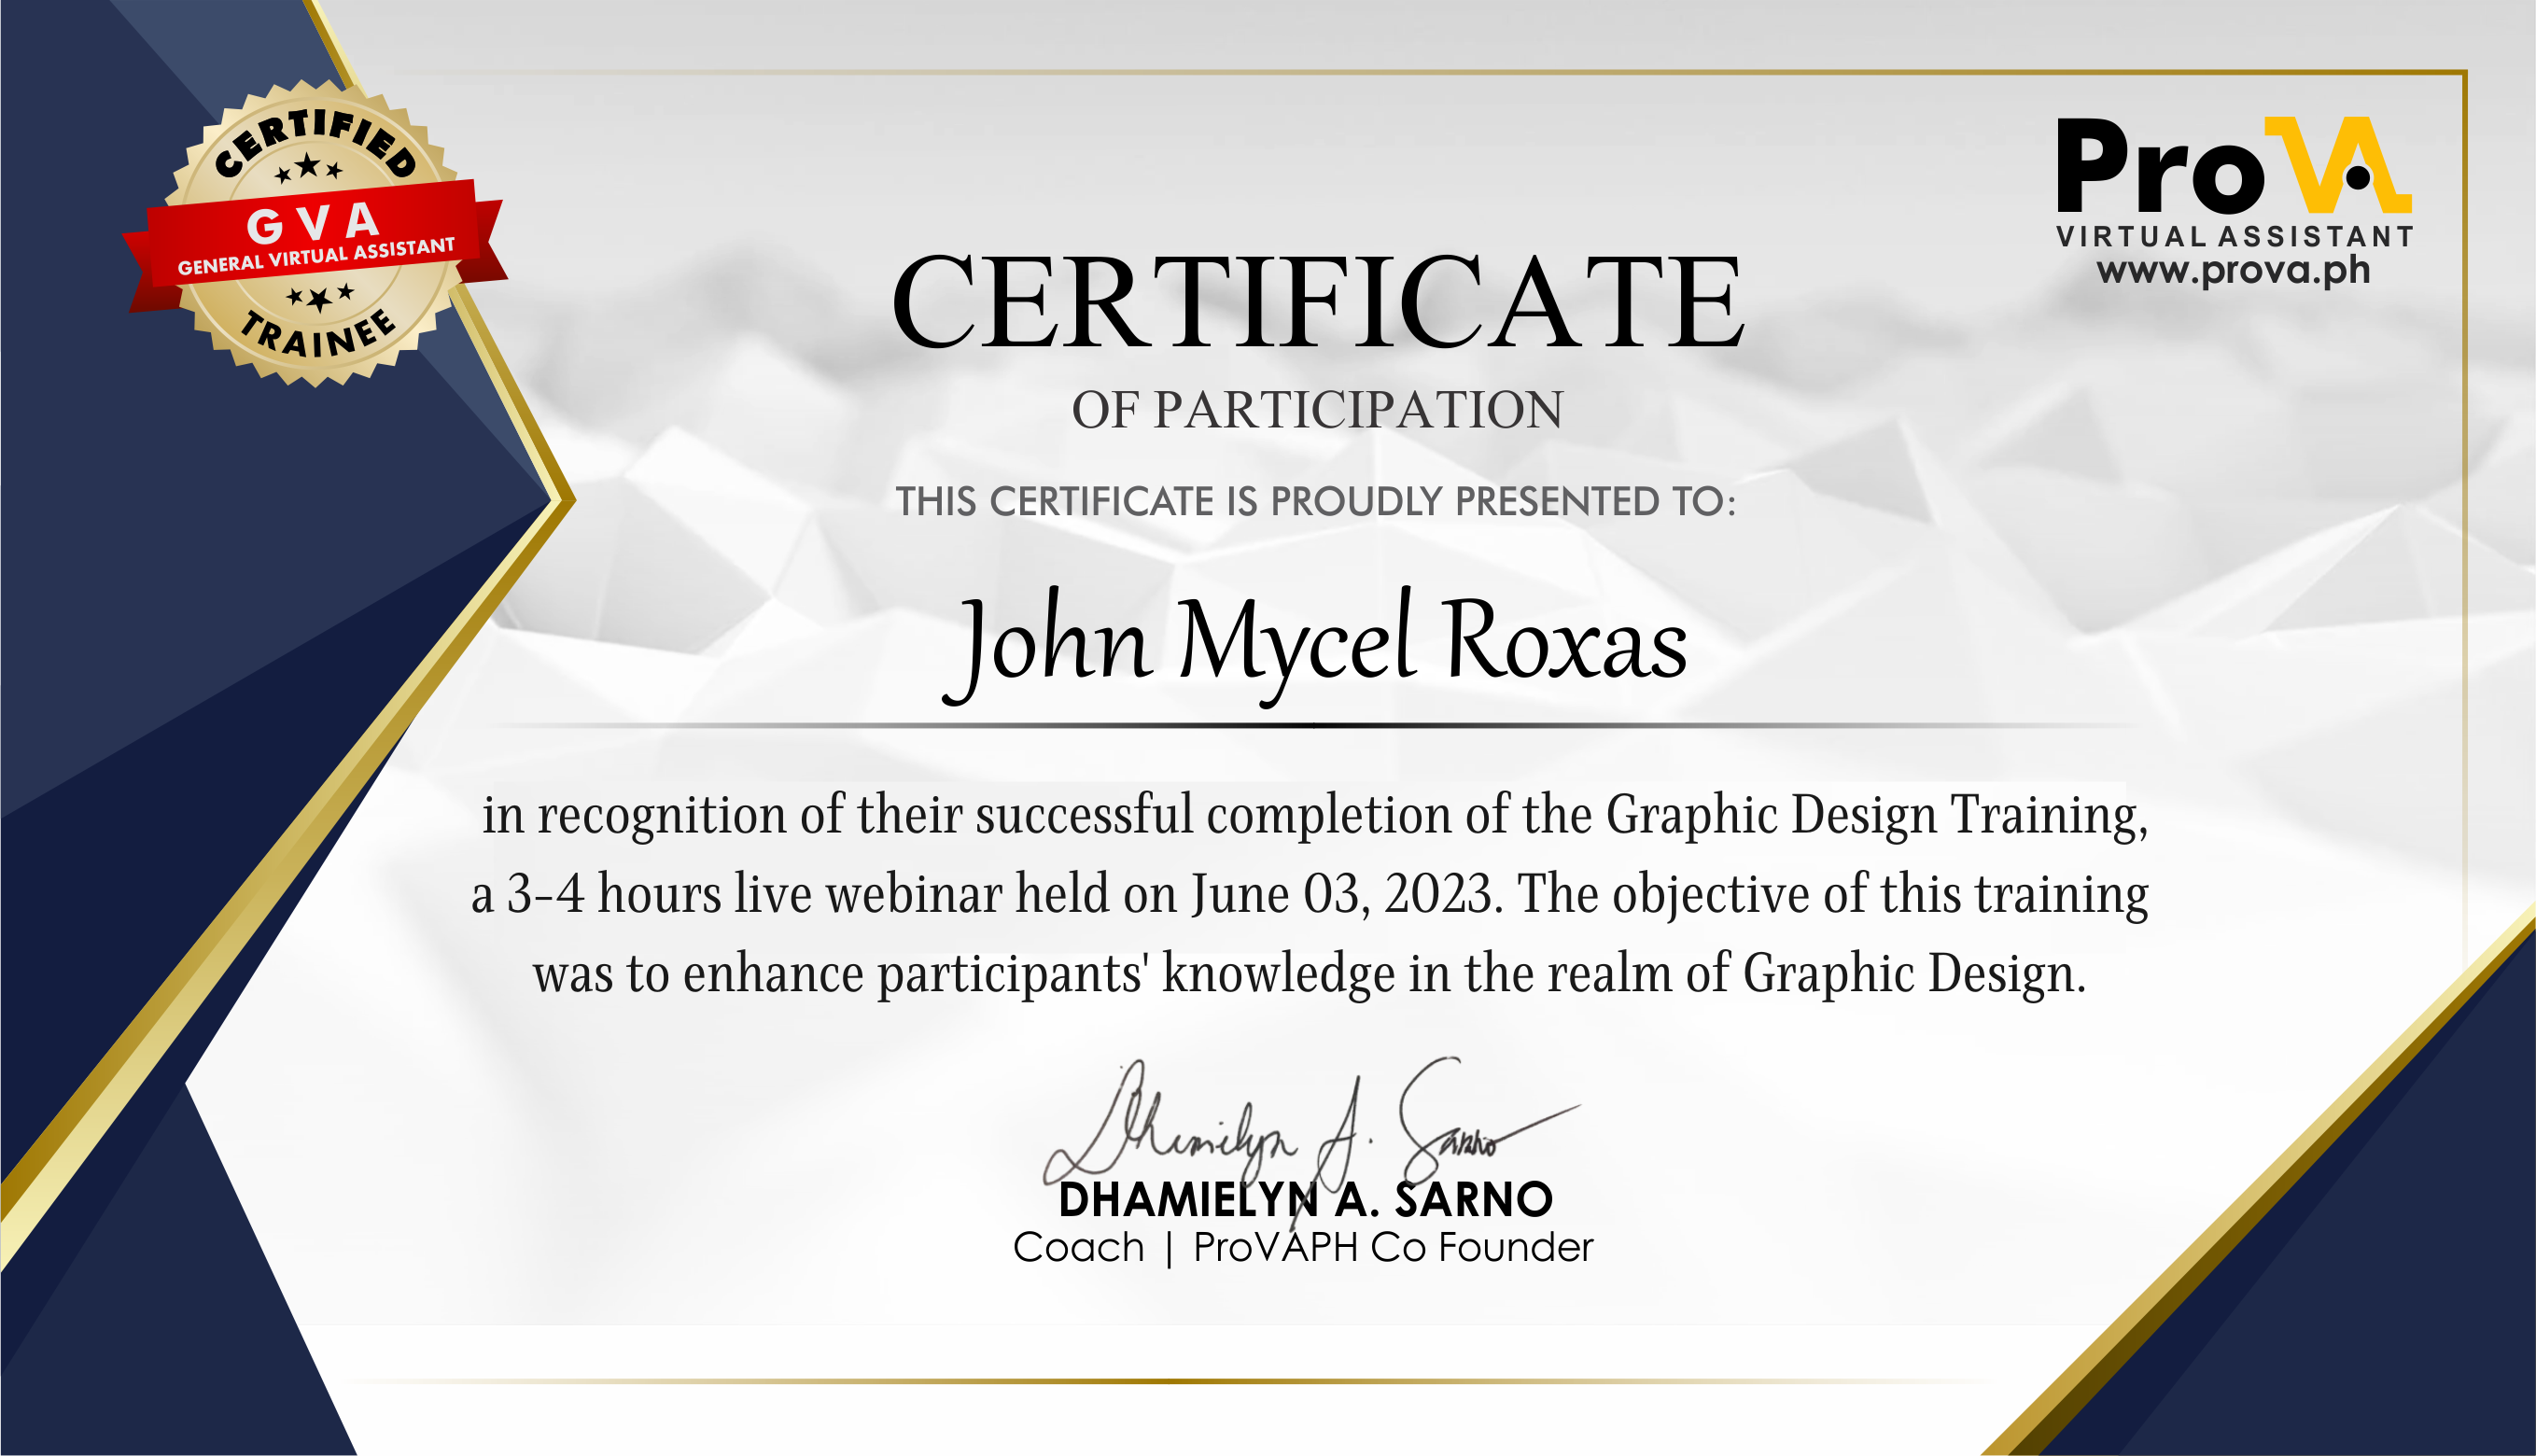Click the VIRTUAL ASSISTANT tagline under the logo
Image resolution: width=2536 pixels, height=1456 pixels.
(2235, 237)
